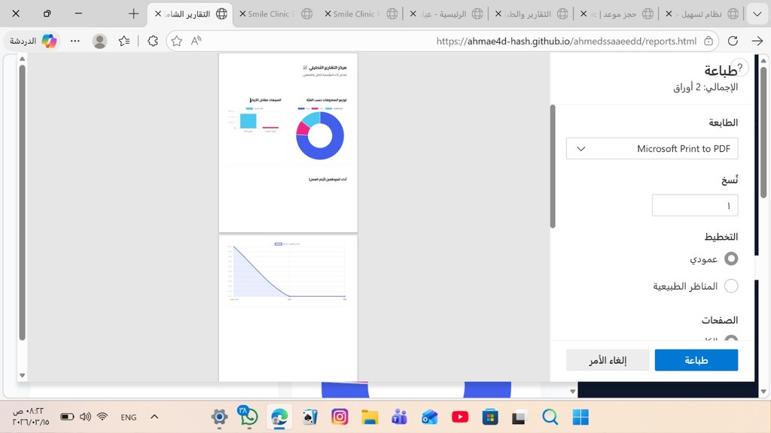
Task: Open the browser profile avatar
Action: click(x=100, y=41)
